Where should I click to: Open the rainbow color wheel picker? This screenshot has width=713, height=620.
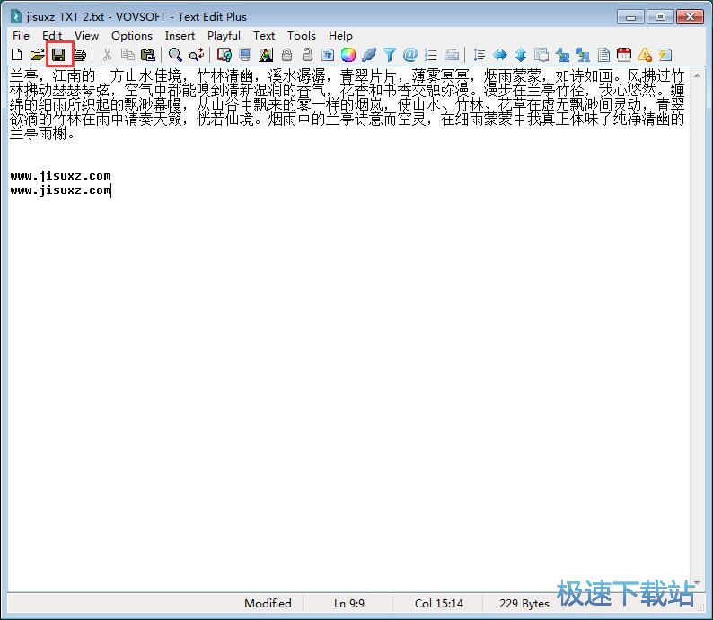tap(348, 55)
